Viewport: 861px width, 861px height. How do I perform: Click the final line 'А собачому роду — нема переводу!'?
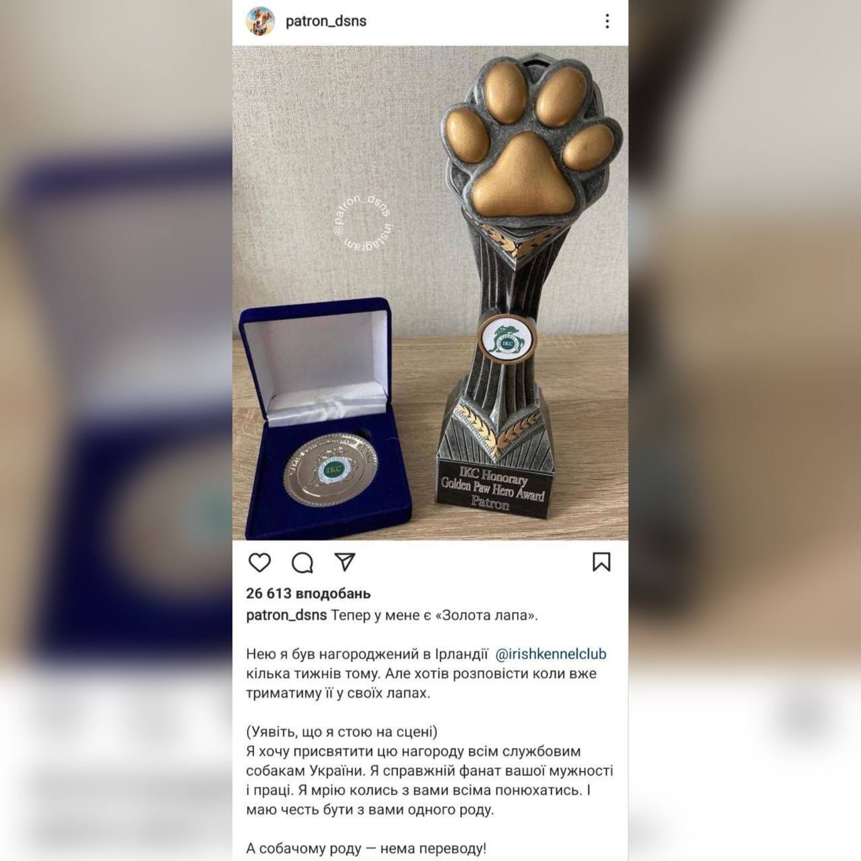(366, 848)
